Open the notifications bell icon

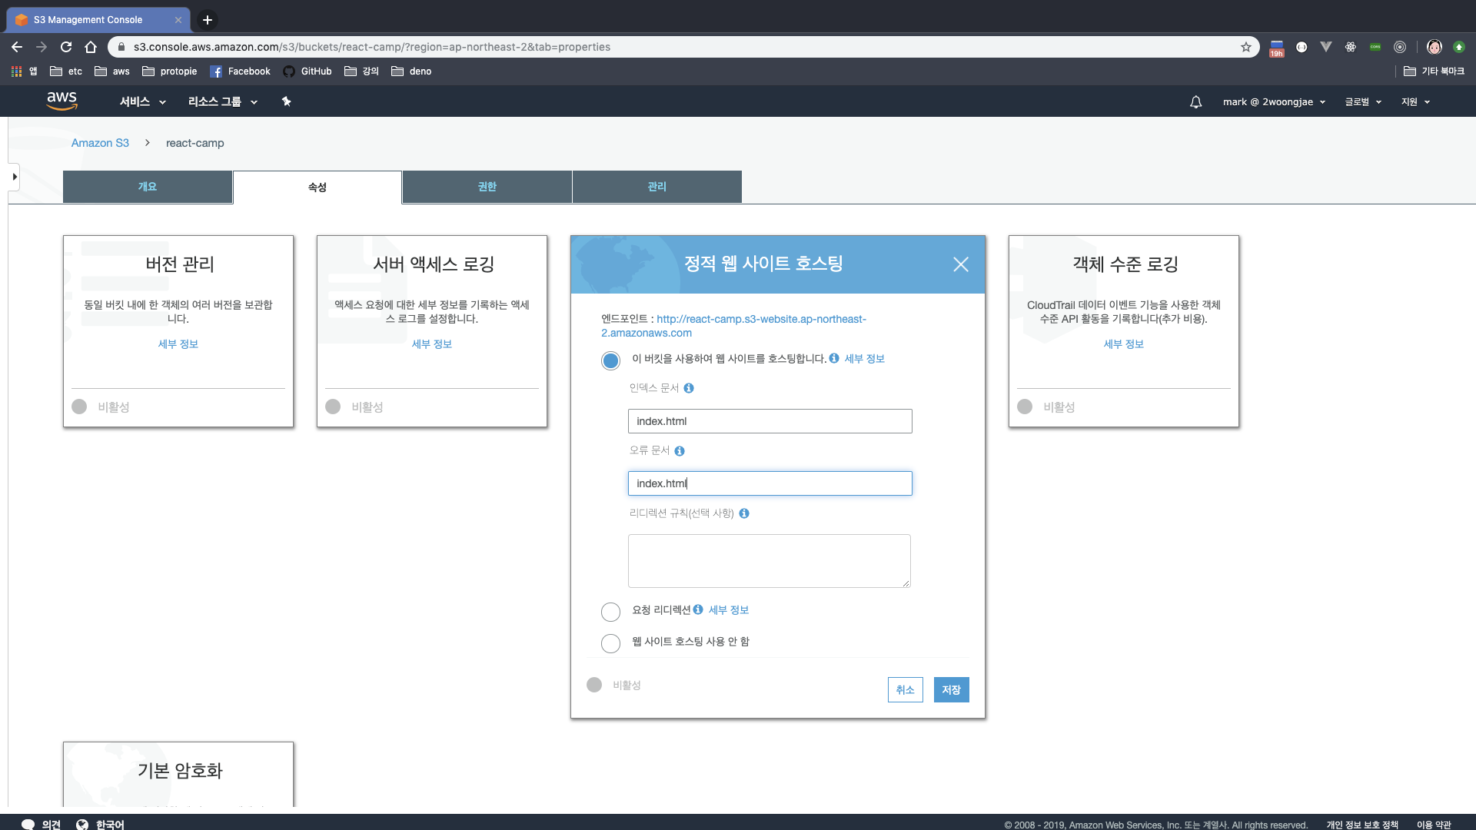click(x=1195, y=101)
